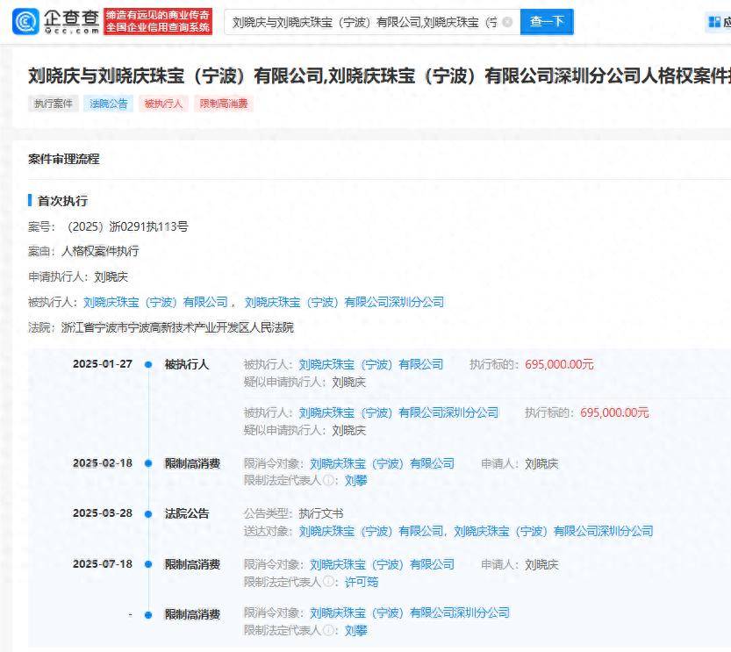Open the apps grid icon in the header
The height and width of the screenshot is (652, 731).
(714, 22)
